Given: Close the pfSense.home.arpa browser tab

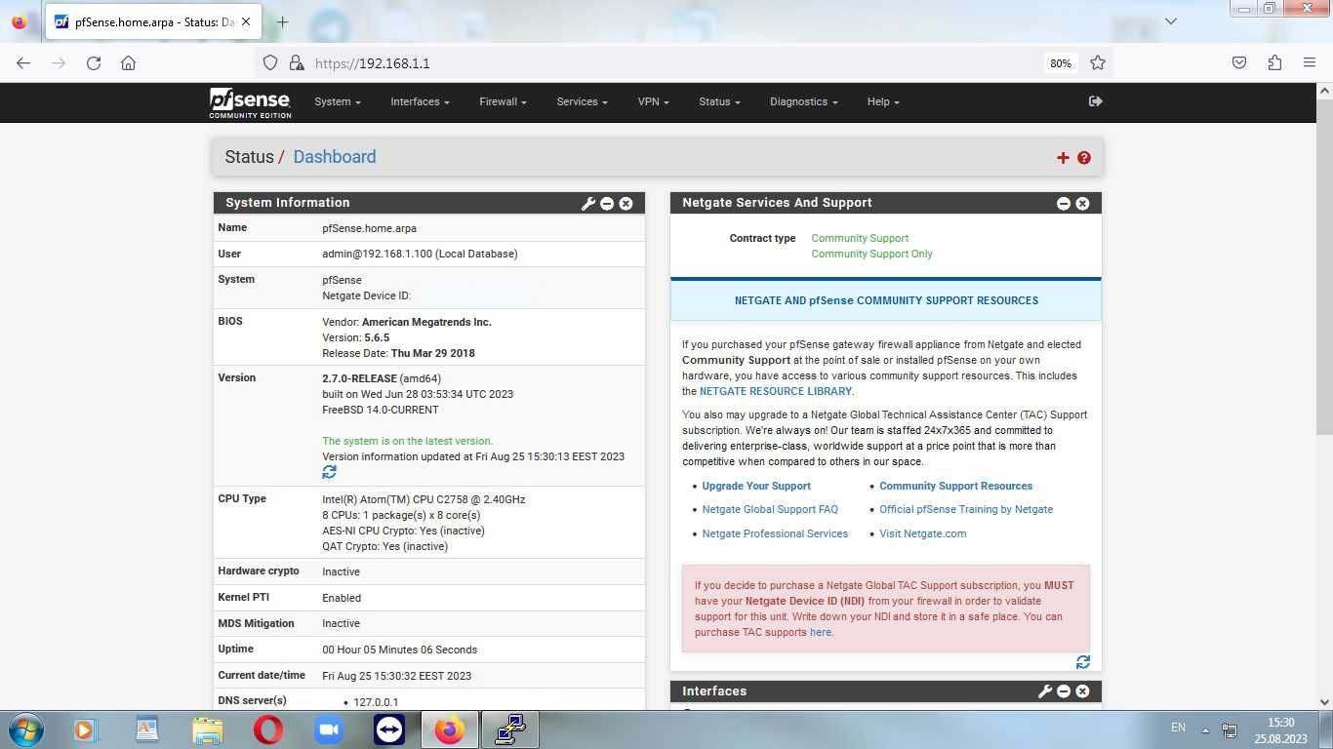Looking at the screenshot, I should pos(245,21).
